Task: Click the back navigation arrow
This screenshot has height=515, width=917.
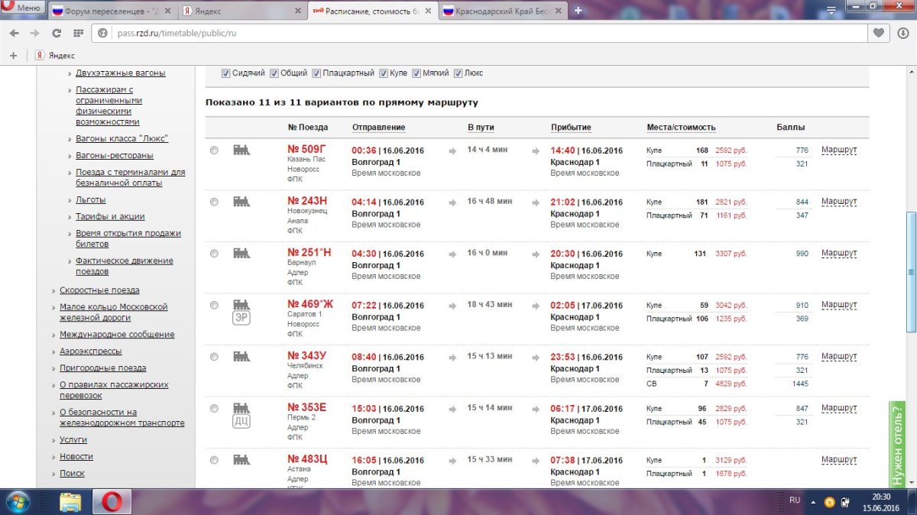Action: pyautogui.click(x=13, y=33)
